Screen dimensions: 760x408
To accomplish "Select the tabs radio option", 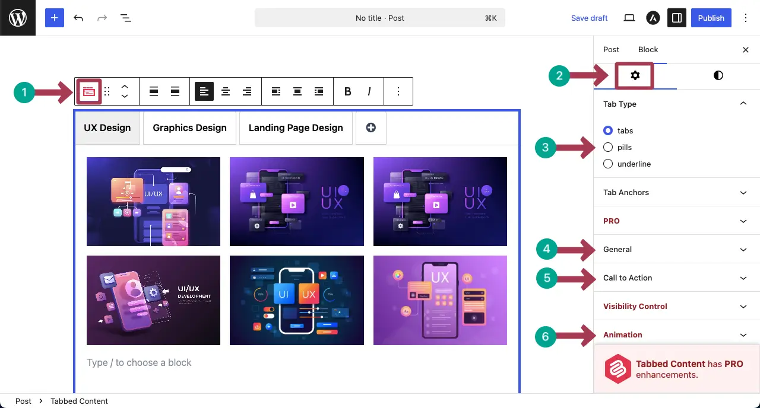I will [608, 130].
